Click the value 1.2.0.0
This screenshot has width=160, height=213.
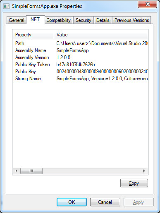coord(63,57)
